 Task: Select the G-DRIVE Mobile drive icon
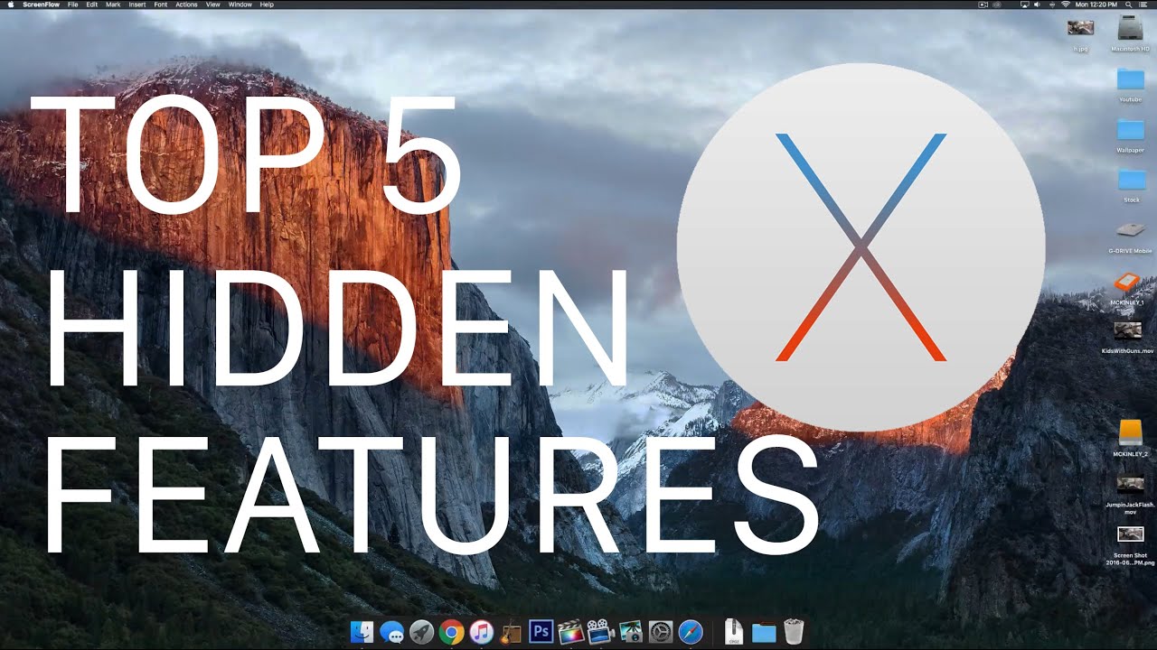[1131, 229]
